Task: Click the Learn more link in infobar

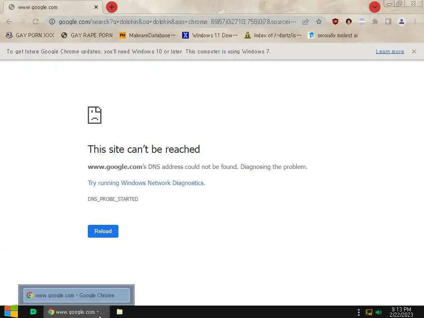Action: [390, 51]
